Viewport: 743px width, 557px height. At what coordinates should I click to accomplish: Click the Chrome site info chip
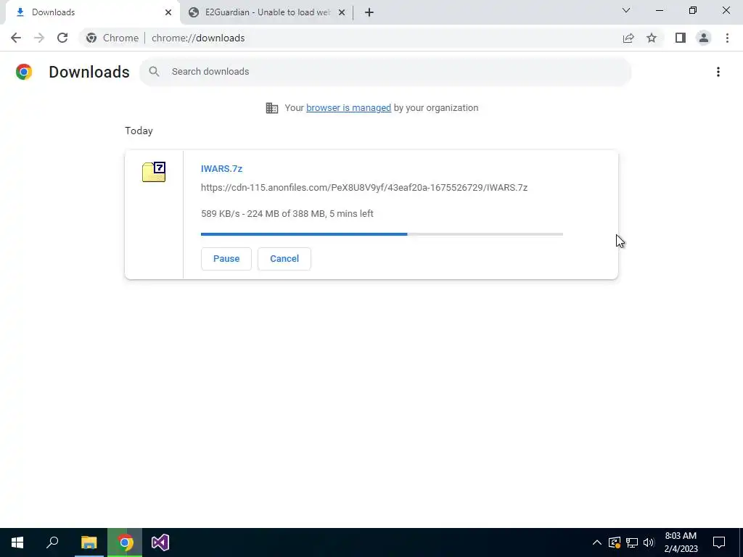(x=112, y=38)
